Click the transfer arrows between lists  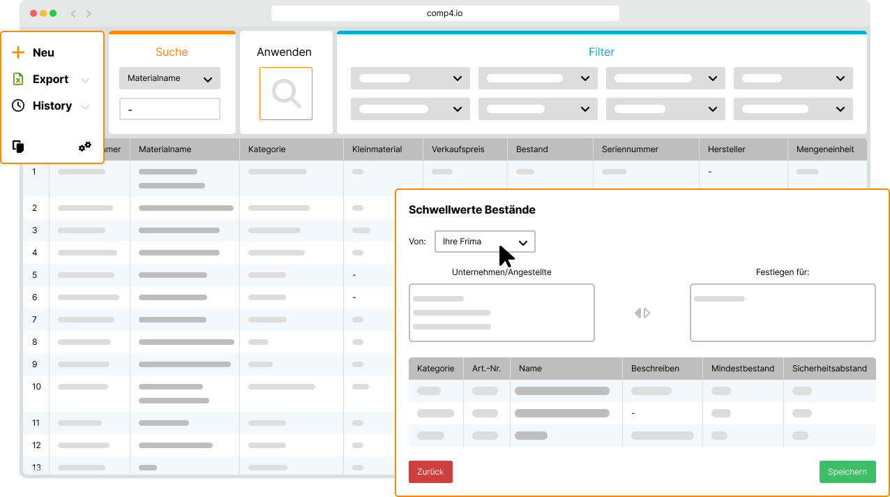[x=642, y=313]
